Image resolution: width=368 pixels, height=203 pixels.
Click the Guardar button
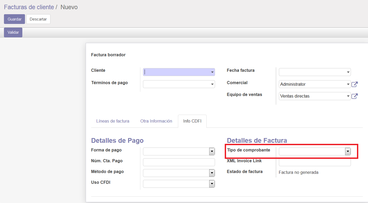coord(14,19)
